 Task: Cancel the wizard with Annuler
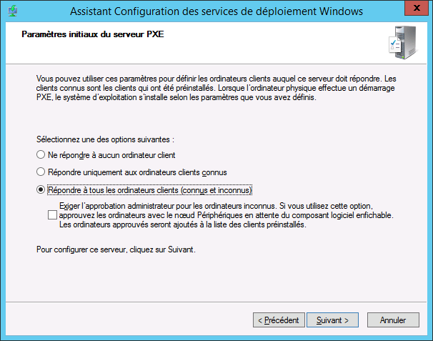392,320
